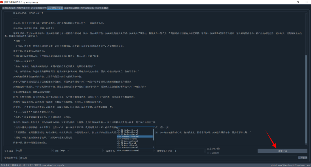Open the TTS dropdown showing edgeTTS
311x167 pixels.
pyautogui.click(x=82, y=151)
